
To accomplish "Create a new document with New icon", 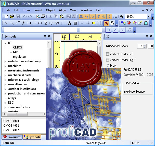I will 7,16.
